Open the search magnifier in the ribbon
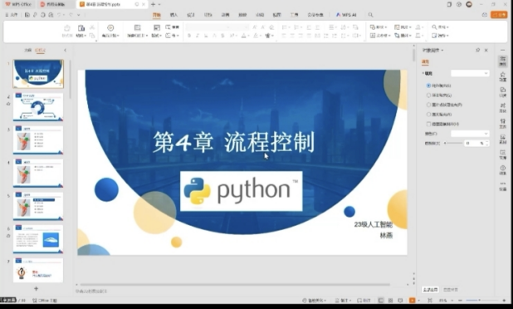 point(370,15)
